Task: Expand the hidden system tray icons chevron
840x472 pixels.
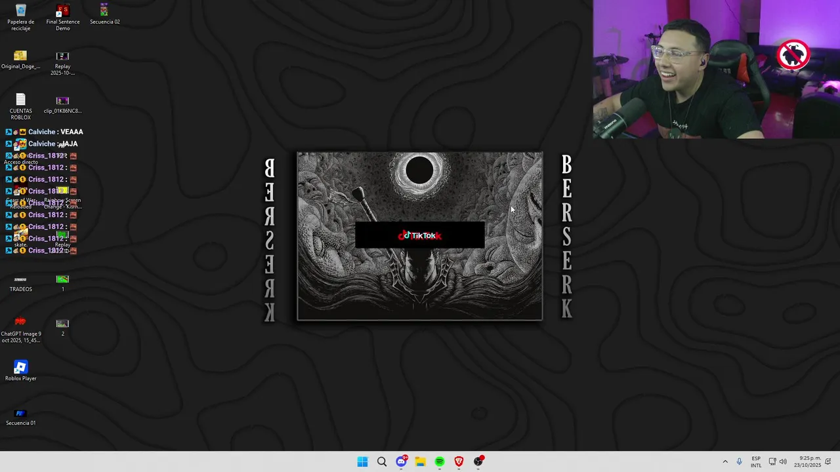Action: coord(725,462)
